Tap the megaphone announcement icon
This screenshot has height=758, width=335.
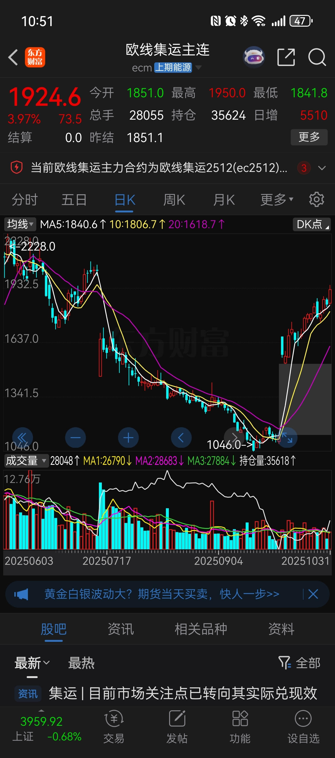[22, 594]
